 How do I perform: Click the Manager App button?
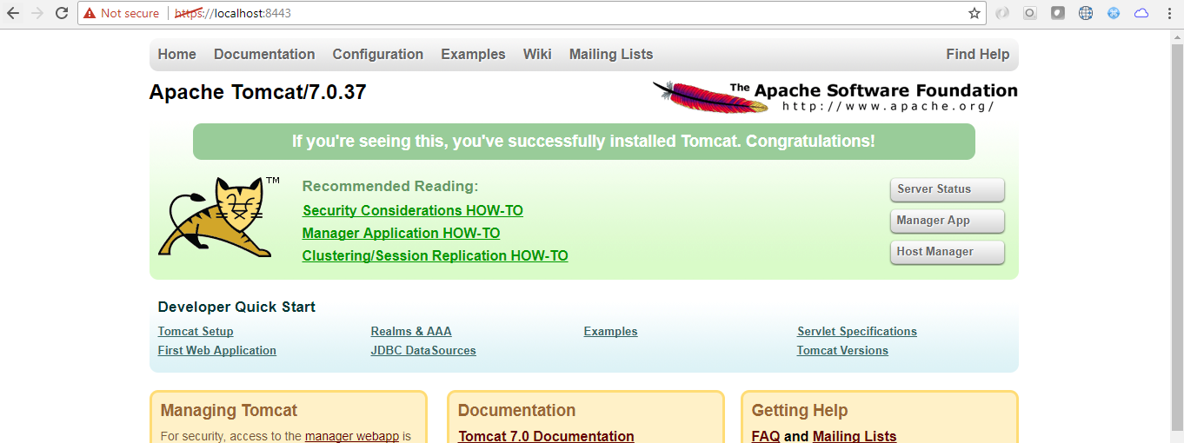coord(948,221)
